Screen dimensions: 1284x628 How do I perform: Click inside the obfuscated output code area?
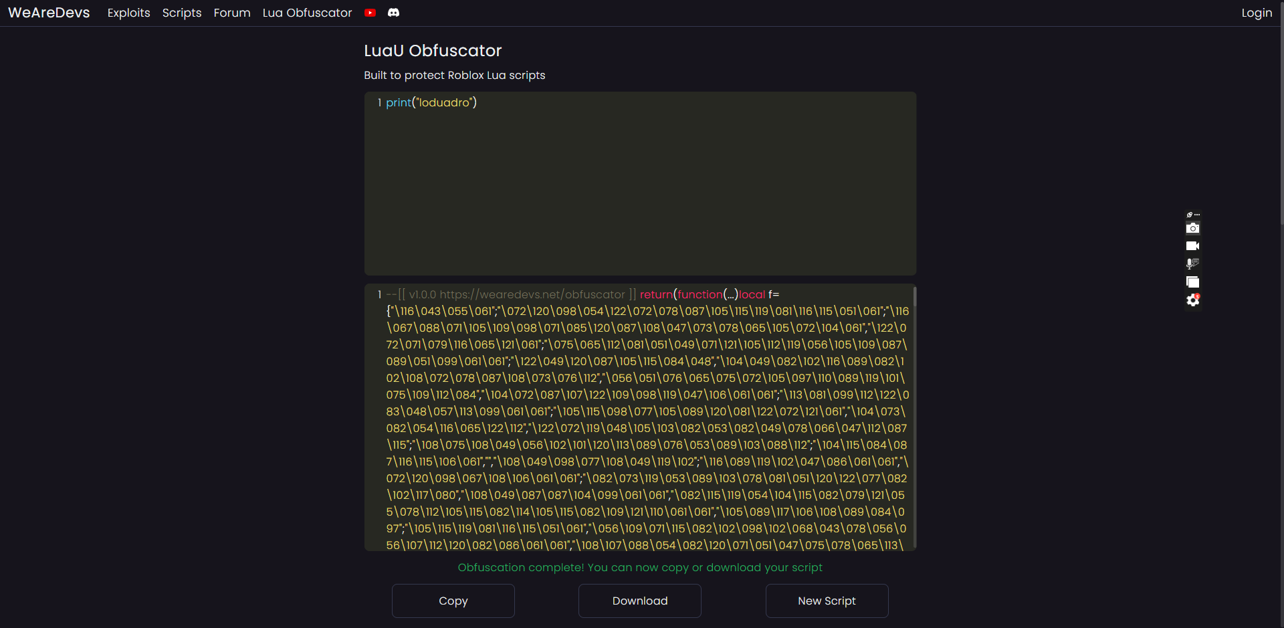[639, 417]
